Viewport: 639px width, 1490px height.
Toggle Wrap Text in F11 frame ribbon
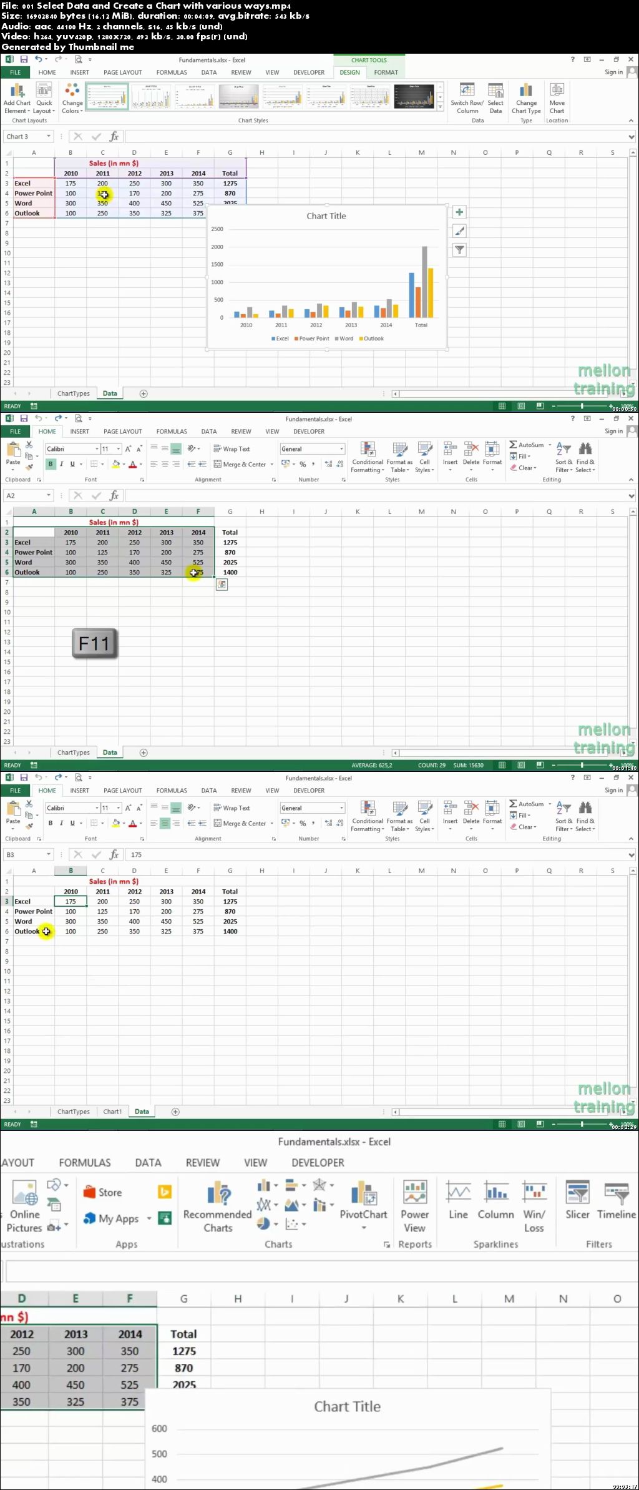click(x=232, y=449)
